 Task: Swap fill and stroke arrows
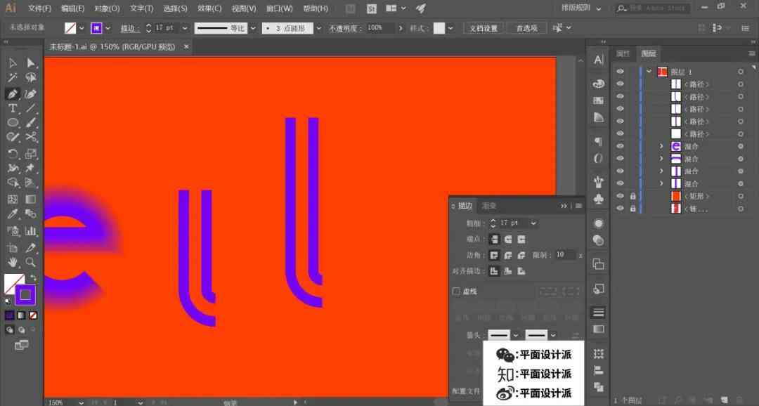33,277
